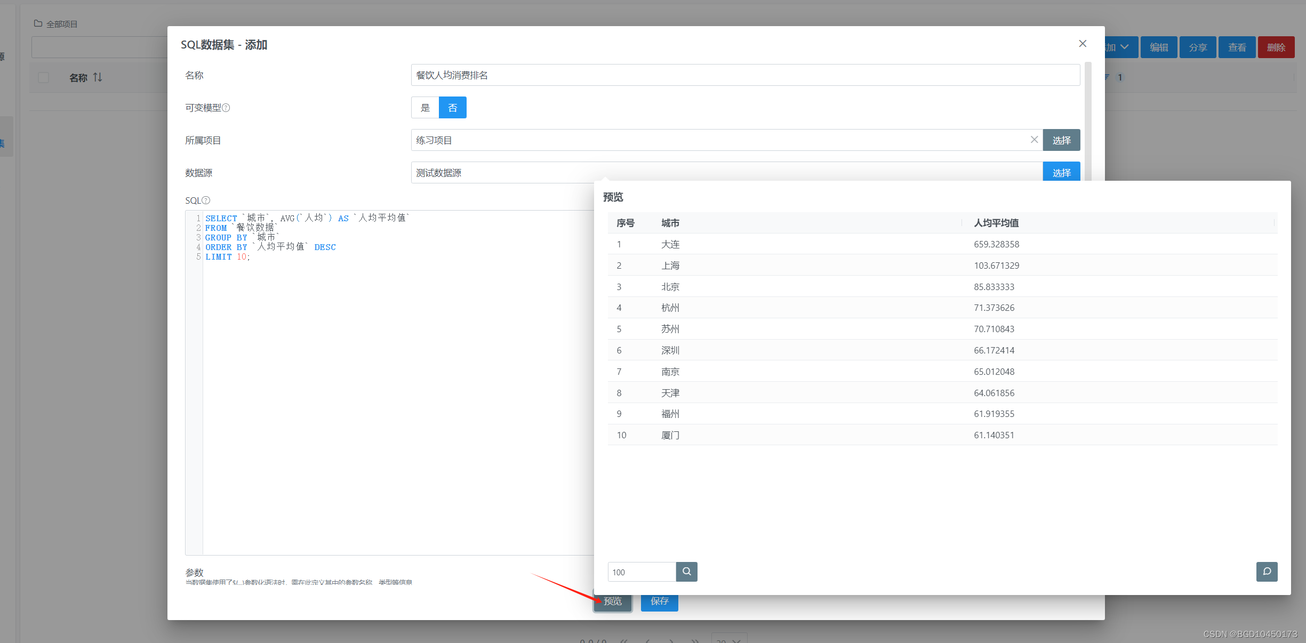Open the 添加 dropdown arrow
The width and height of the screenshot is (1306, 643).
(1125, 47)
